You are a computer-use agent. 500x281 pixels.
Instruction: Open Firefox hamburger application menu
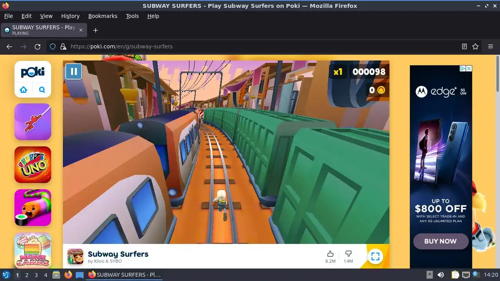point(491,46)
